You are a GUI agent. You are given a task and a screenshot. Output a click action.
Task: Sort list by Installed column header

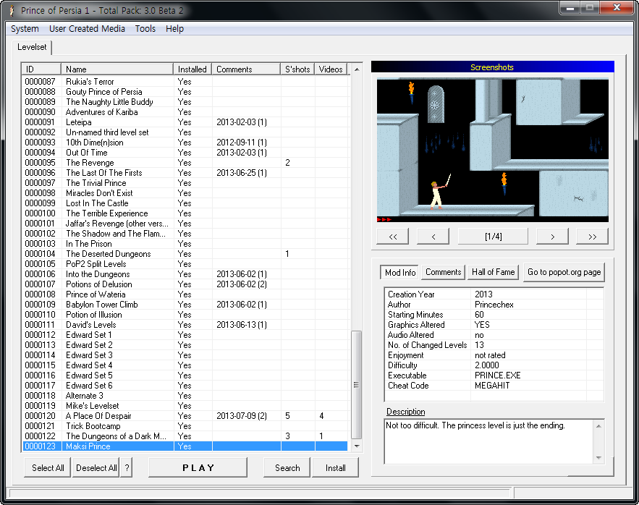click(x=192, y=69)
